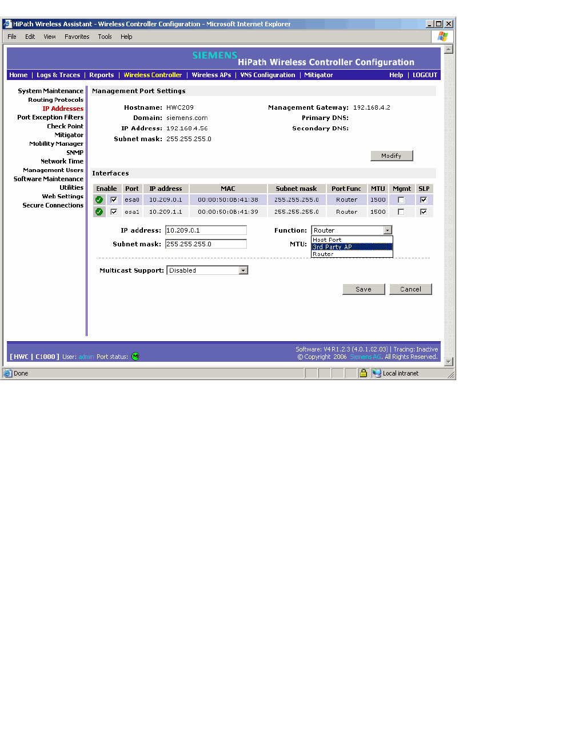Open the Edit menu
This screenshot has height=751, width=567.
pos(30,37)
